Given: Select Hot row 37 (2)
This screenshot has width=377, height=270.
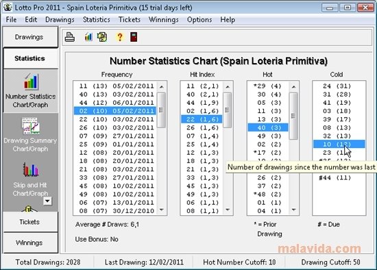Looking at the screenshot, I should pos(268,186).
